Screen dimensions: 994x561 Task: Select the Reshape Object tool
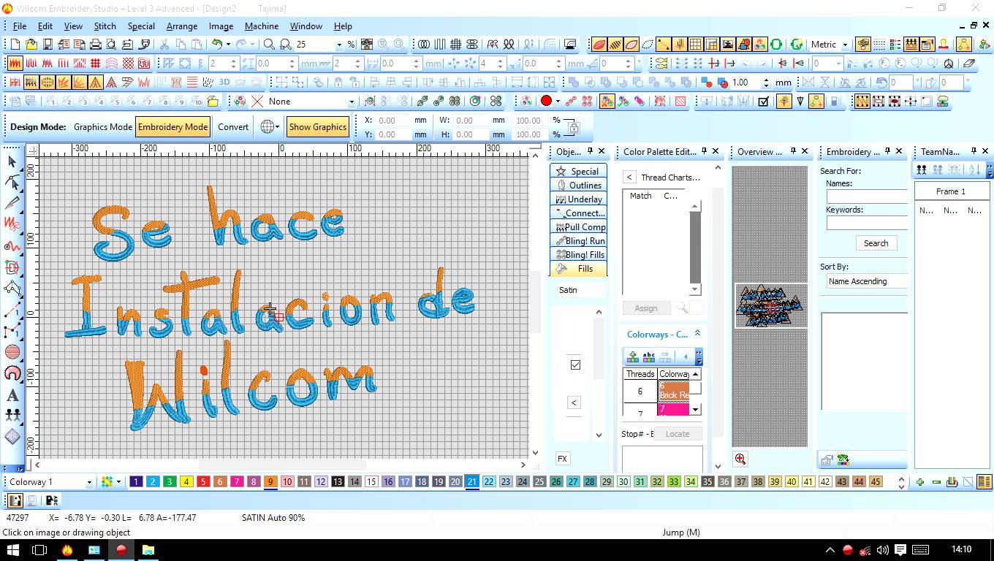(x=12, y=181)
